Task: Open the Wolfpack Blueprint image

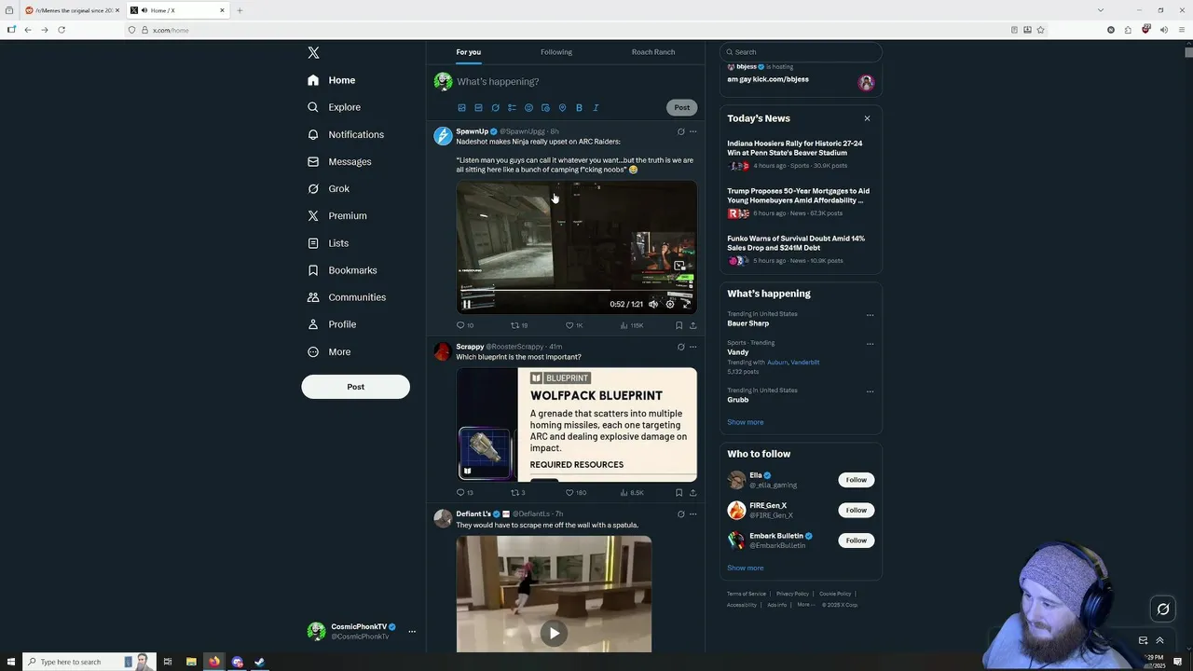Action: click(576, 424)
